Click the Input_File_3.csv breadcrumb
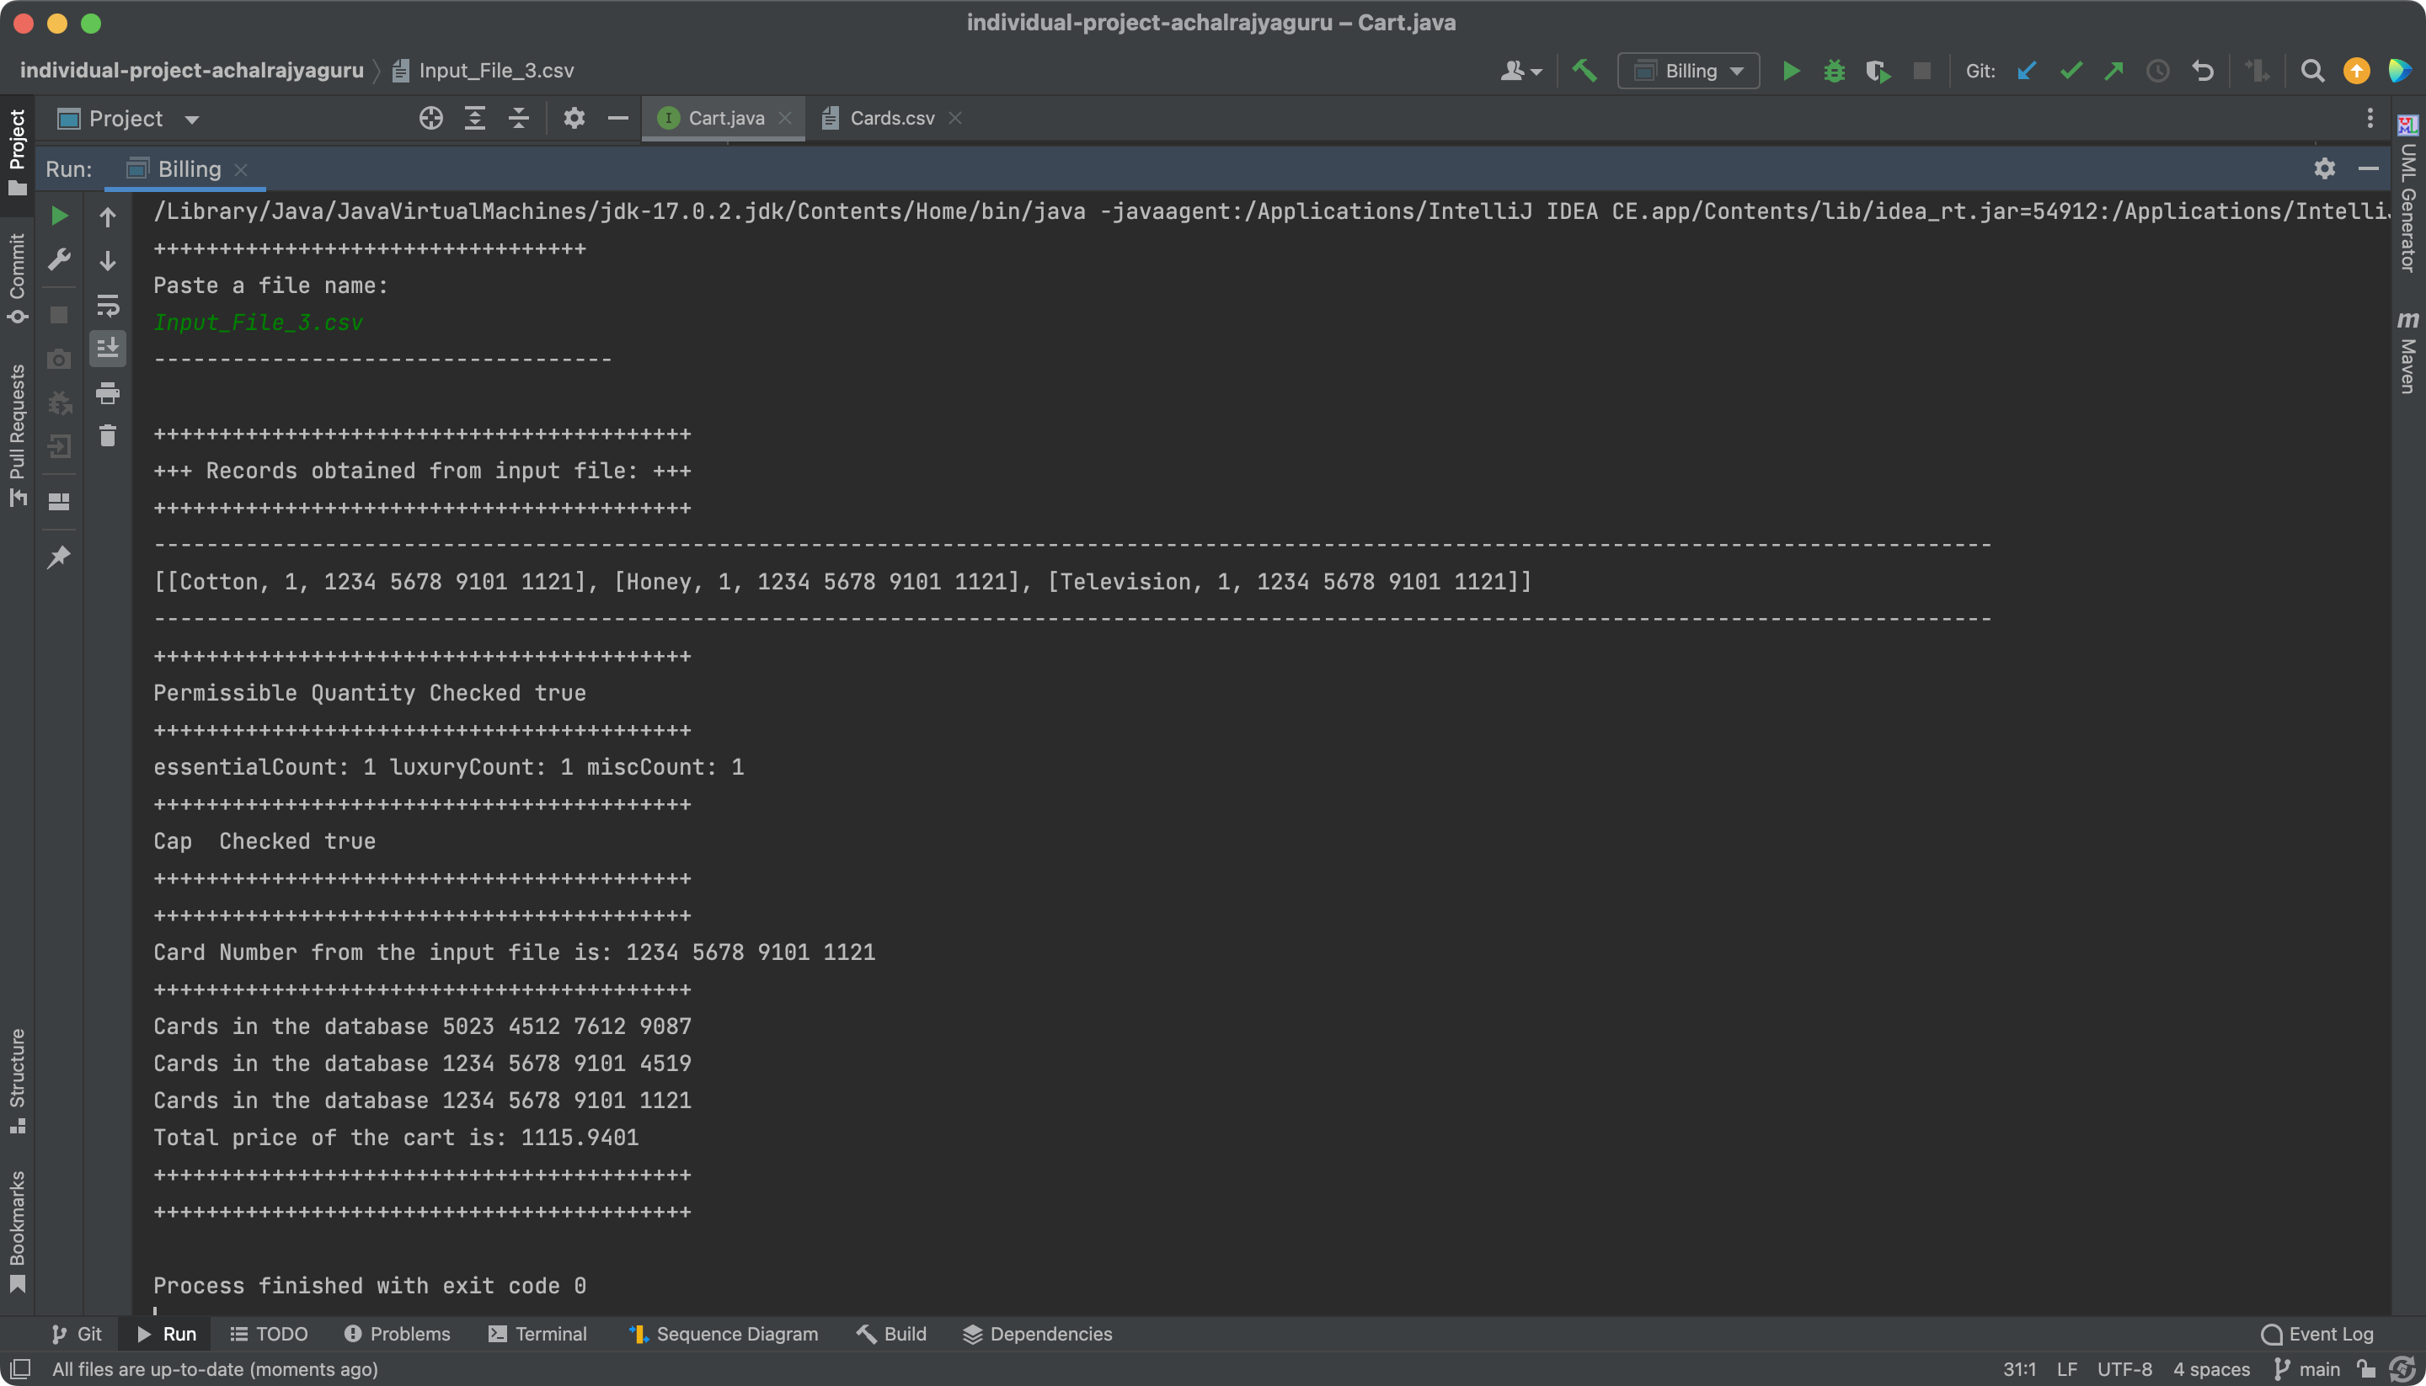 tap(484, 71)
